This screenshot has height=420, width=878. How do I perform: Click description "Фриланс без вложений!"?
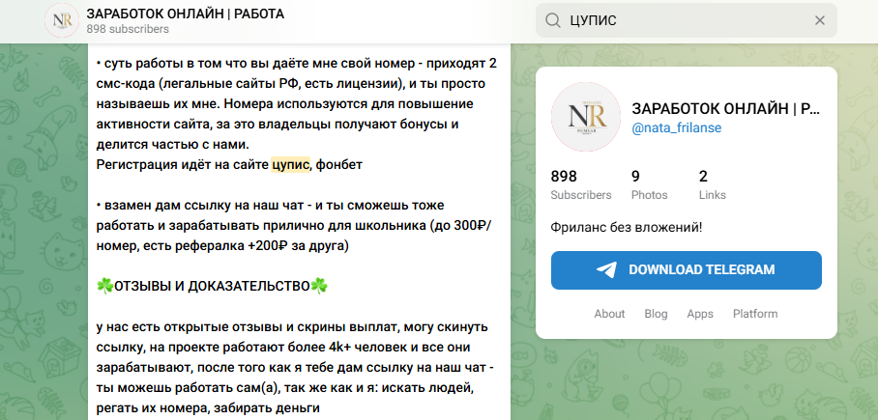tap(627, 228)
